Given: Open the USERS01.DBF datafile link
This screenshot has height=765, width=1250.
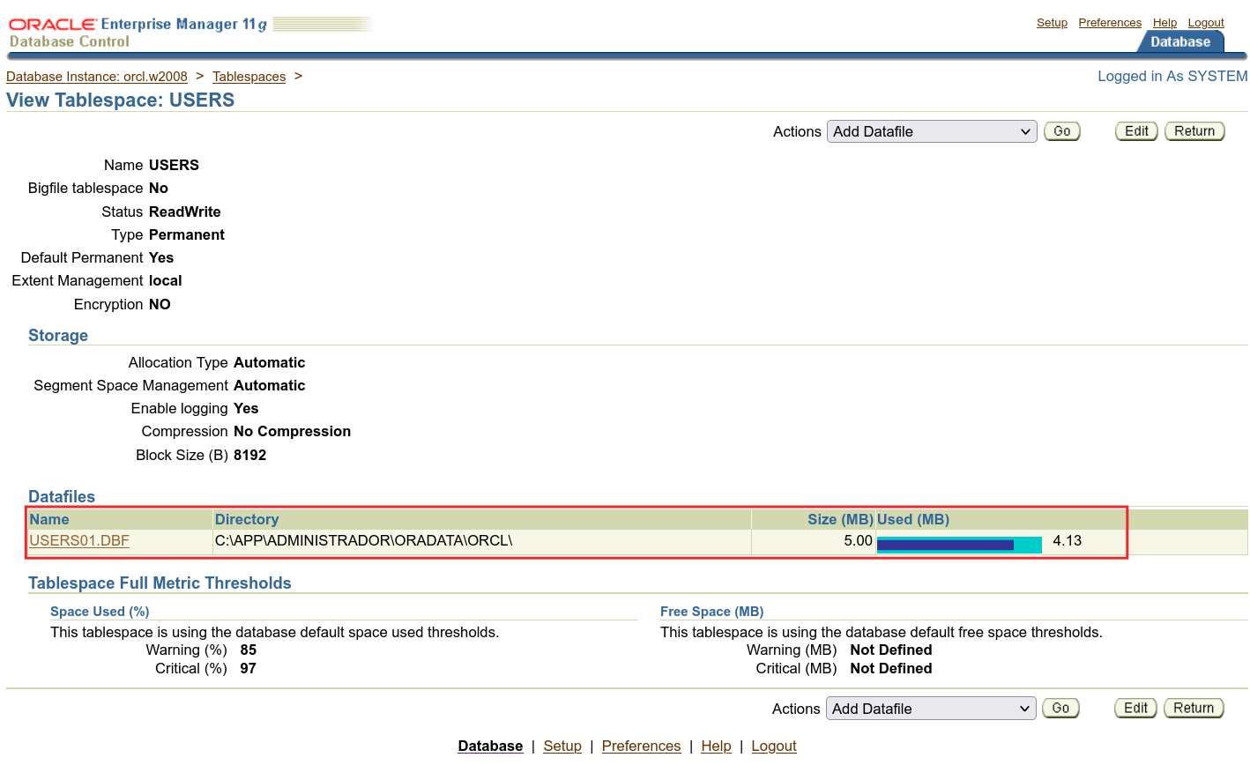Looking at the screenshot, I should tap(79, 541).
